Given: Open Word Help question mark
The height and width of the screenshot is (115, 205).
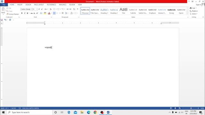Looking at the screenshot, I should pyautogui.click(x=189, y=1).
